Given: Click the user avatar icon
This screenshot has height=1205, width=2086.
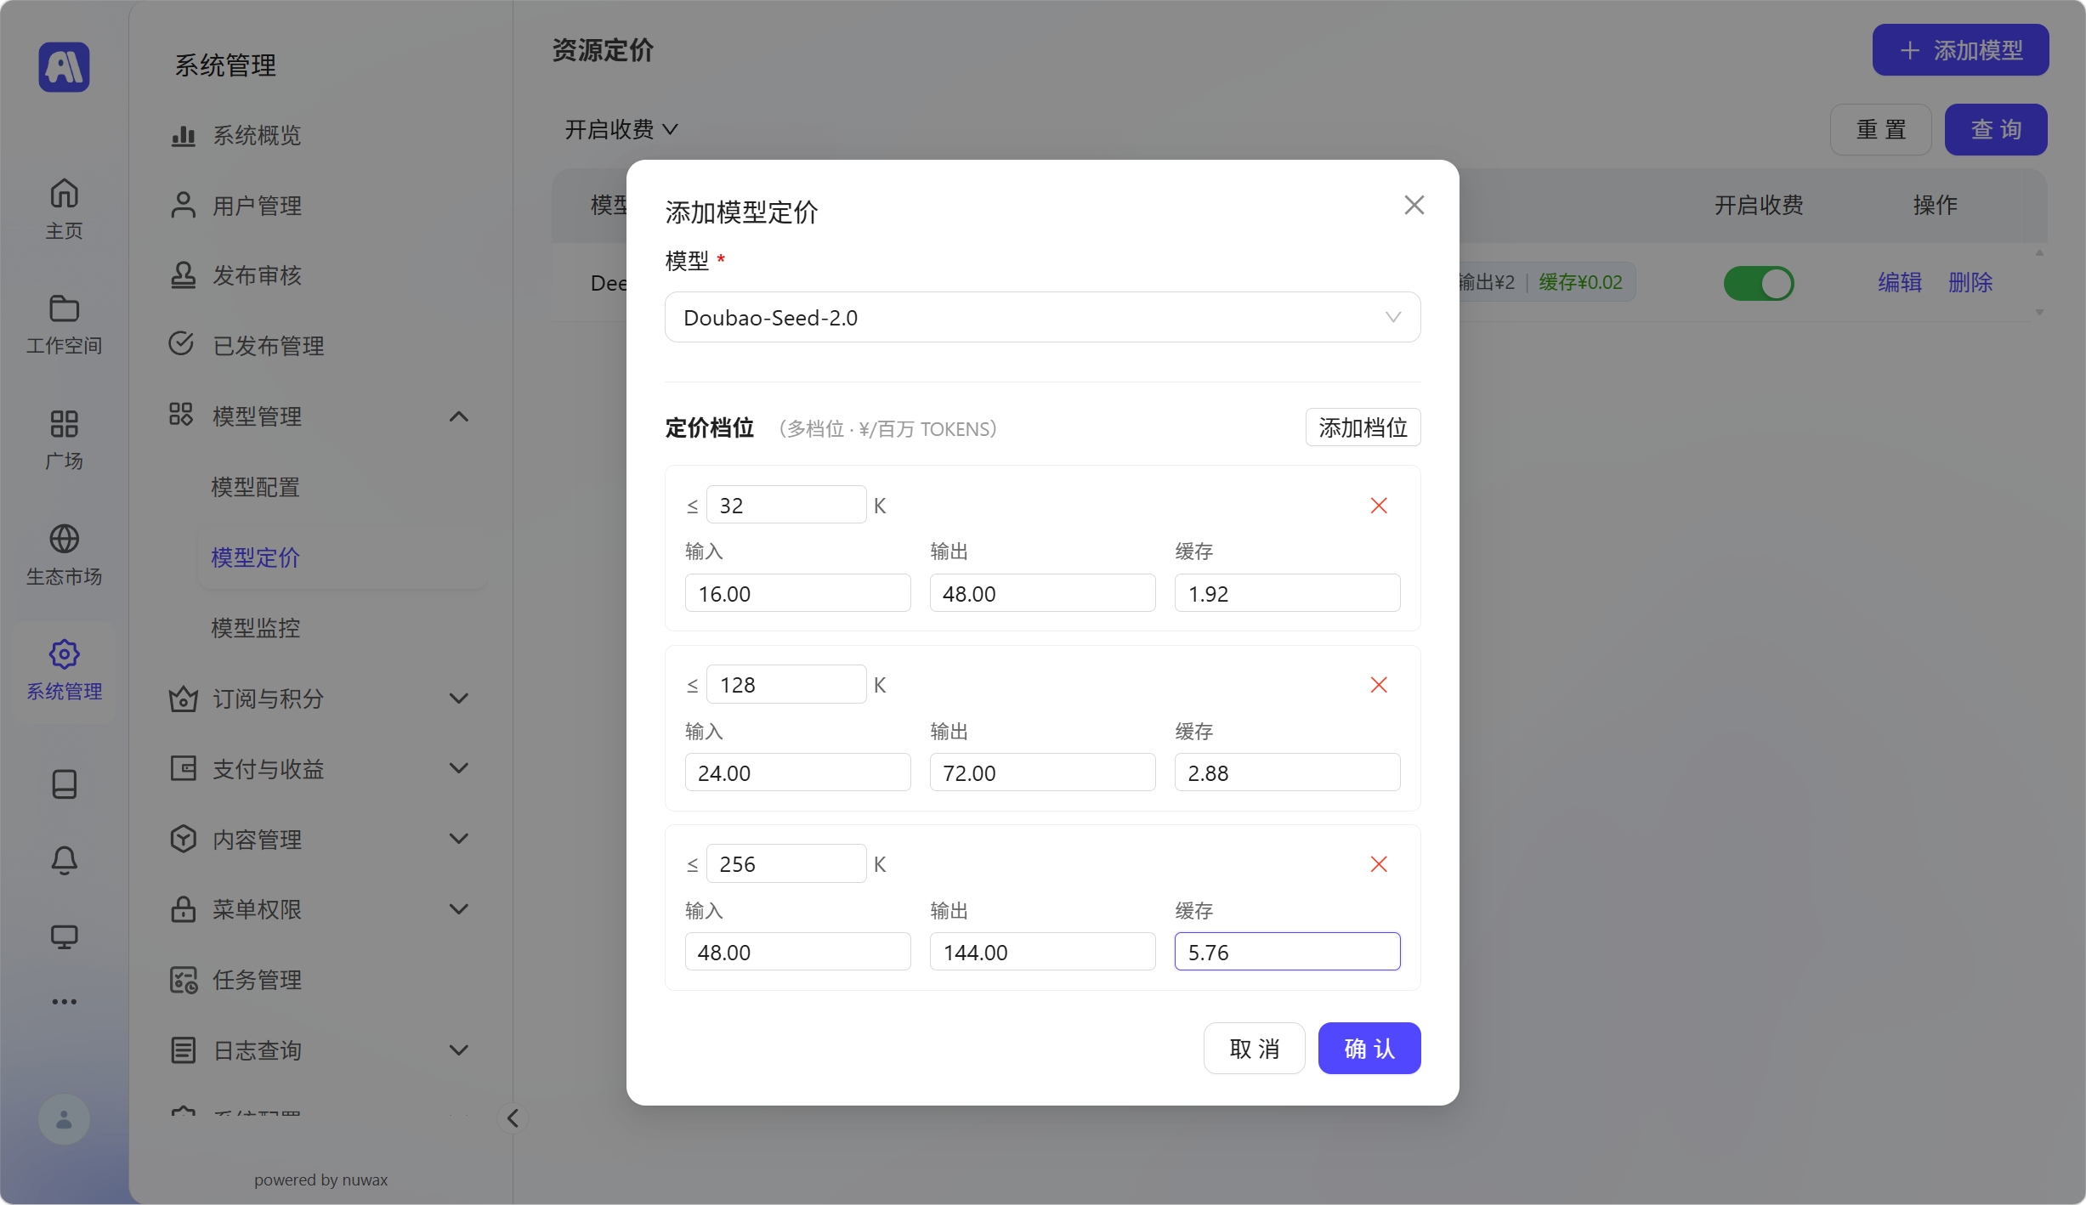Looking at the screenshot, I should point(64,1119).
